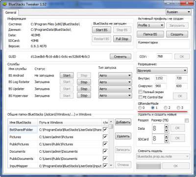
Task: Select GlRenderMode option 2
Action: [166, 108]
